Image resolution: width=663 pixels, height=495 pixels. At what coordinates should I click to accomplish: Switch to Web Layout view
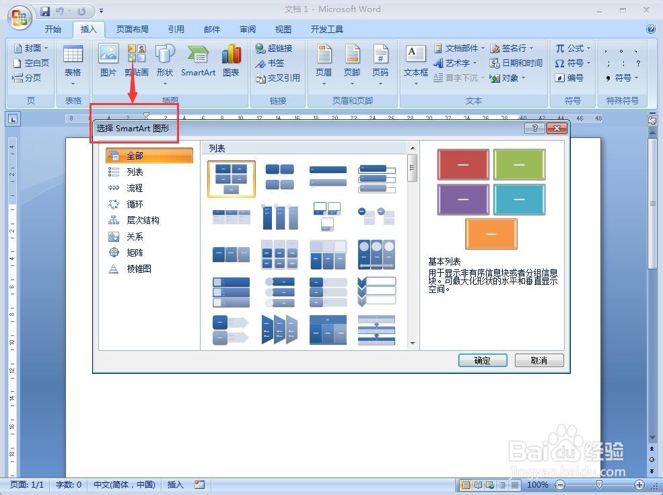(x=490, y=485)
